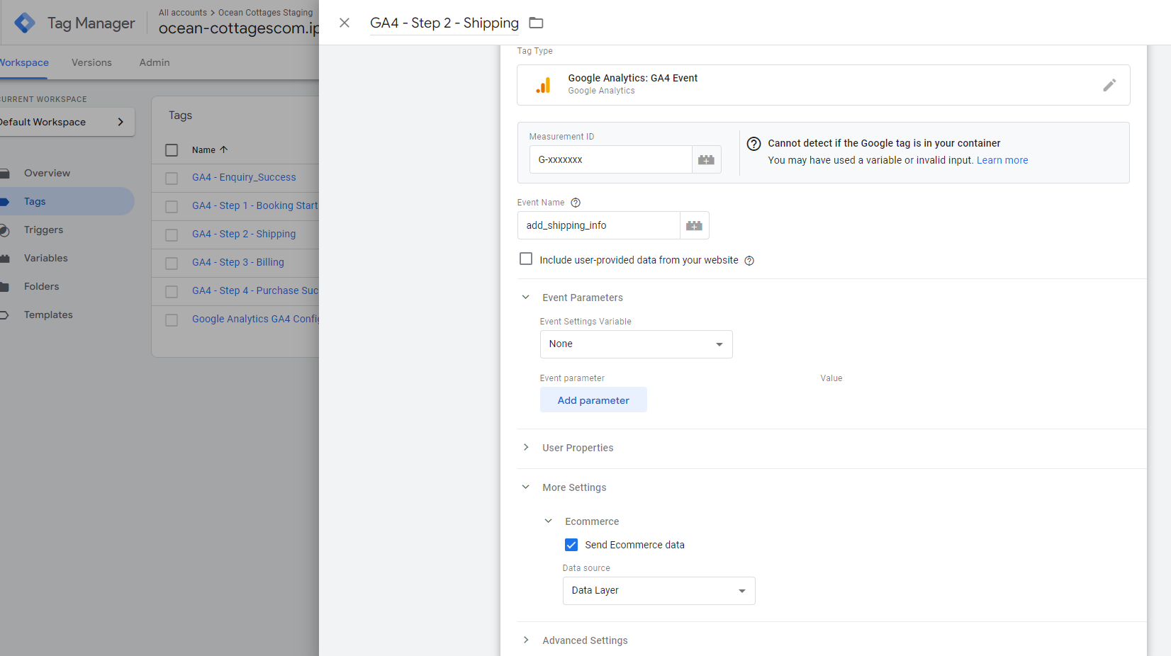1171x656 pixels.
Task: Sort tags by Name arrow
Action: tap(224, 149)
